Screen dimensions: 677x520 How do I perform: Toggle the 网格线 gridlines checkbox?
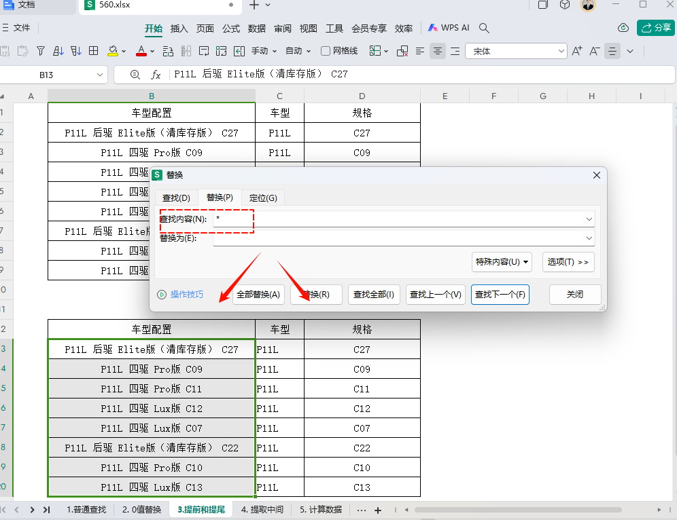[326, 51]
